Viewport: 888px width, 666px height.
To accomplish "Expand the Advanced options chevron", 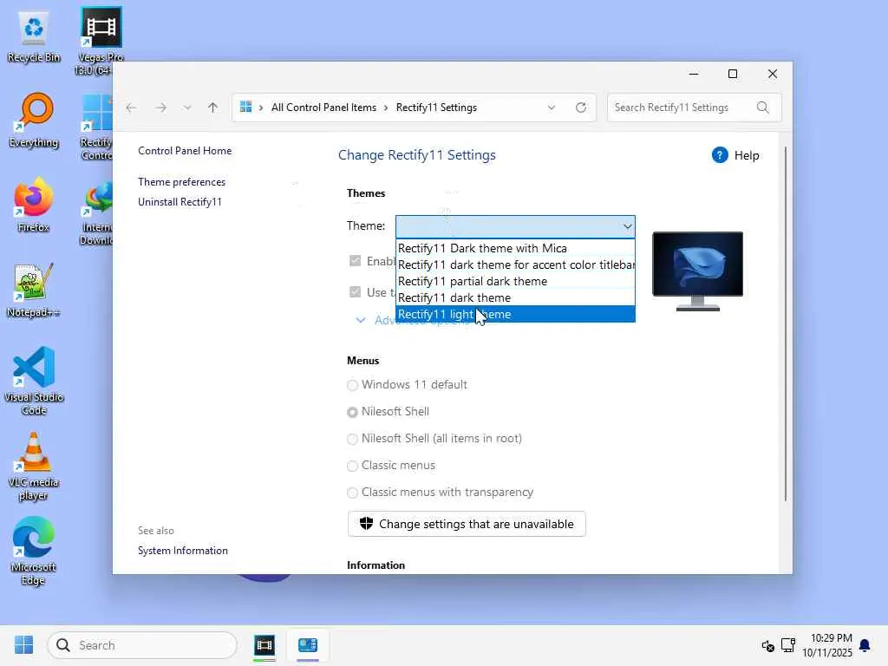I will pos(360,320).
